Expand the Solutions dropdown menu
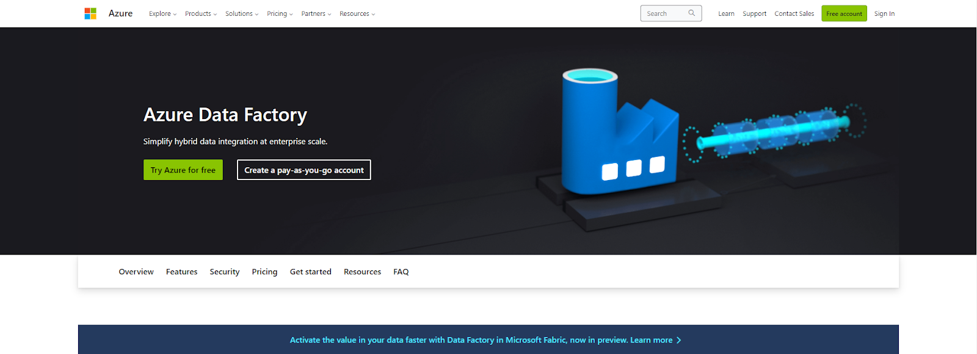977x354 pixels. coord(242,13)
